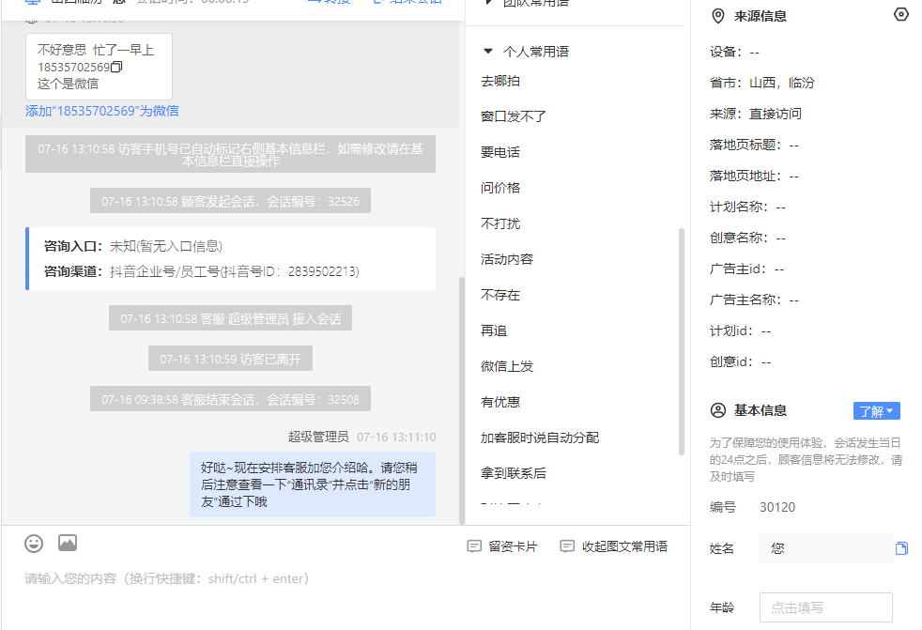Click the 访客已离开 system notice
The image size is (922, 630).
tap(231, 359)
